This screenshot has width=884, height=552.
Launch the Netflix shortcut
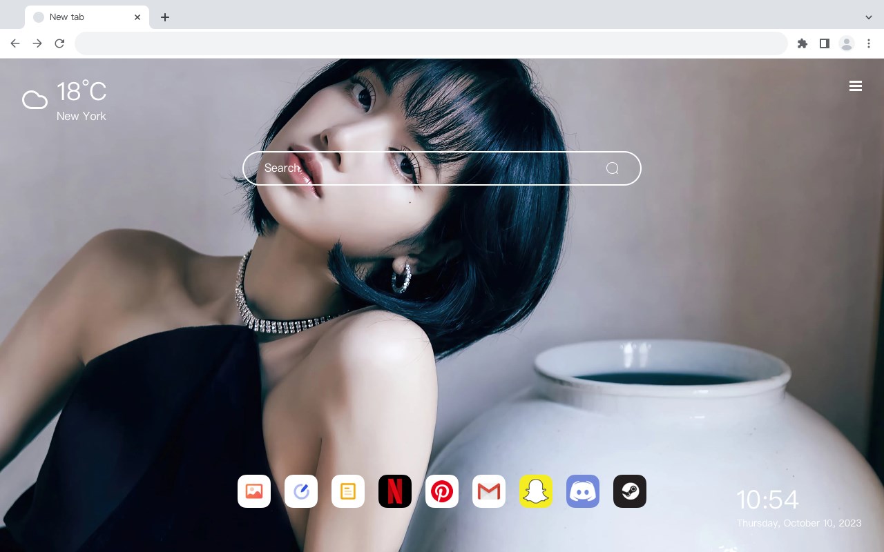395,491
